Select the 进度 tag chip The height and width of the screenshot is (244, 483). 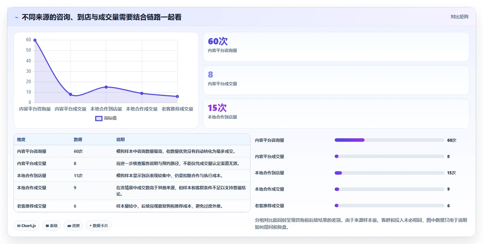click(x=73, y=226)
